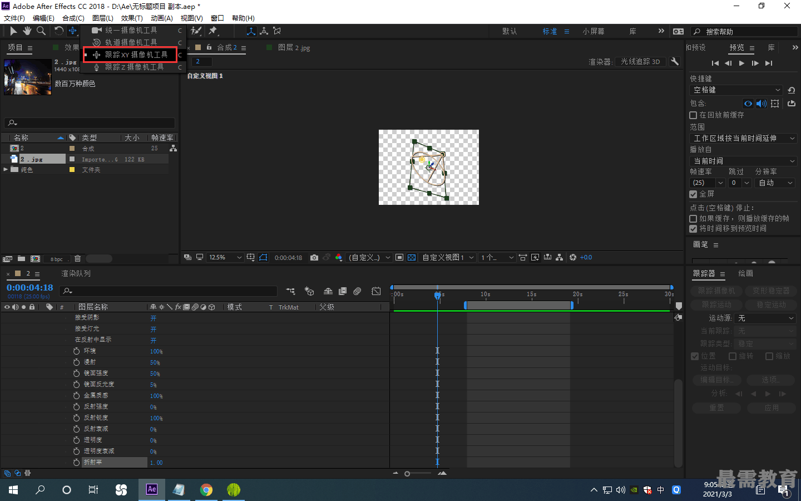Click the tan label color of composition 2
Screen dimensions: 801x501
[x=72, y=149]
